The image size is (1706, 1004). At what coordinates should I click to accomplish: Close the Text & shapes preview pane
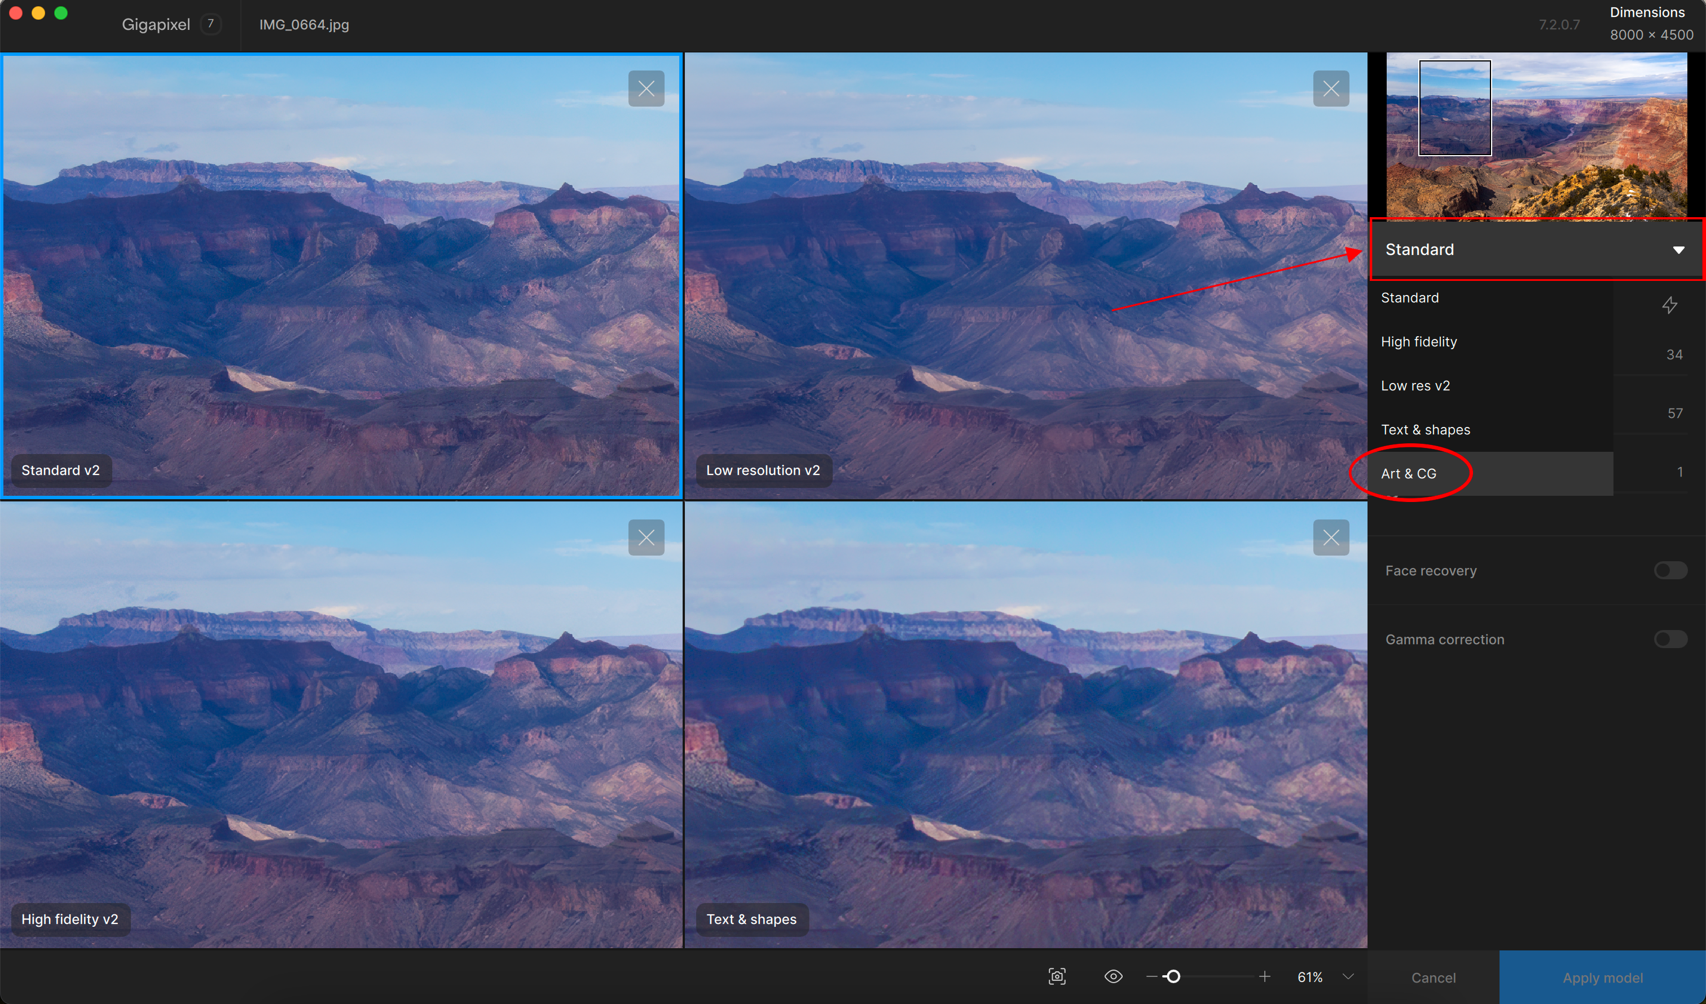(x=1331, y=538)
